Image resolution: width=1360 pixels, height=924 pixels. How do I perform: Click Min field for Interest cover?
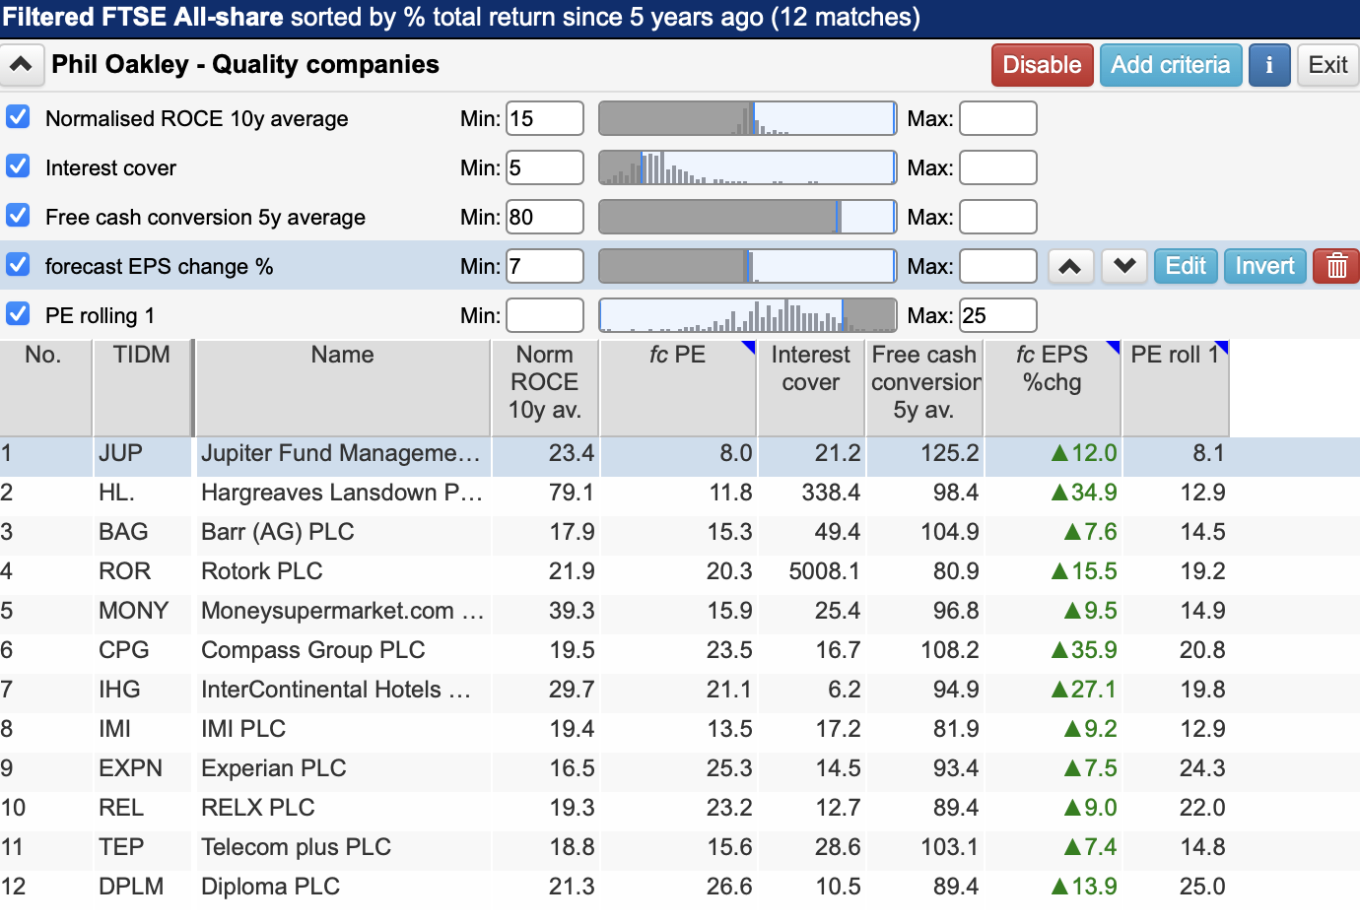click(545, 167)
